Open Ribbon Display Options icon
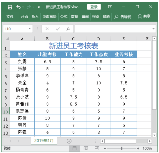The image size is (159, 153). (110, 7)
